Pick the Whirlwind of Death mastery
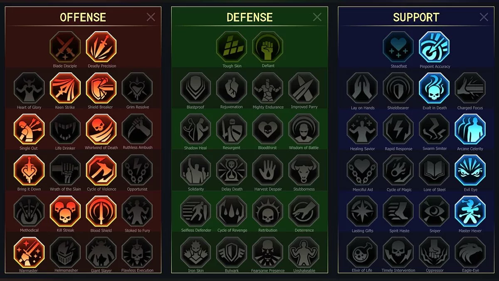 click(x=101, y=129)
